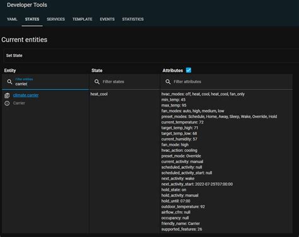This screenshot has width=299, height=237.
Task: Click the hvac_modes attribute line
Action: pyautogui.click(x=203, y=94)
